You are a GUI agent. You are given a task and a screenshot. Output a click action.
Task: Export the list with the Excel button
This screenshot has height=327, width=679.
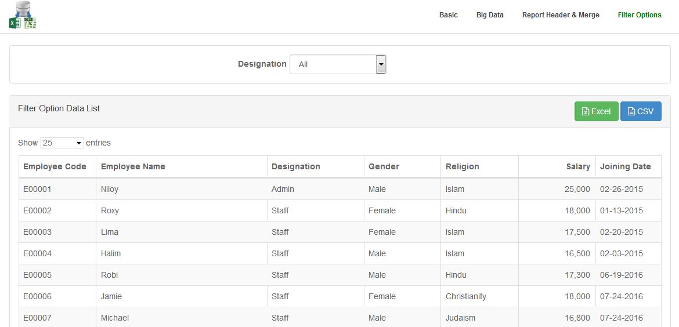596,112
